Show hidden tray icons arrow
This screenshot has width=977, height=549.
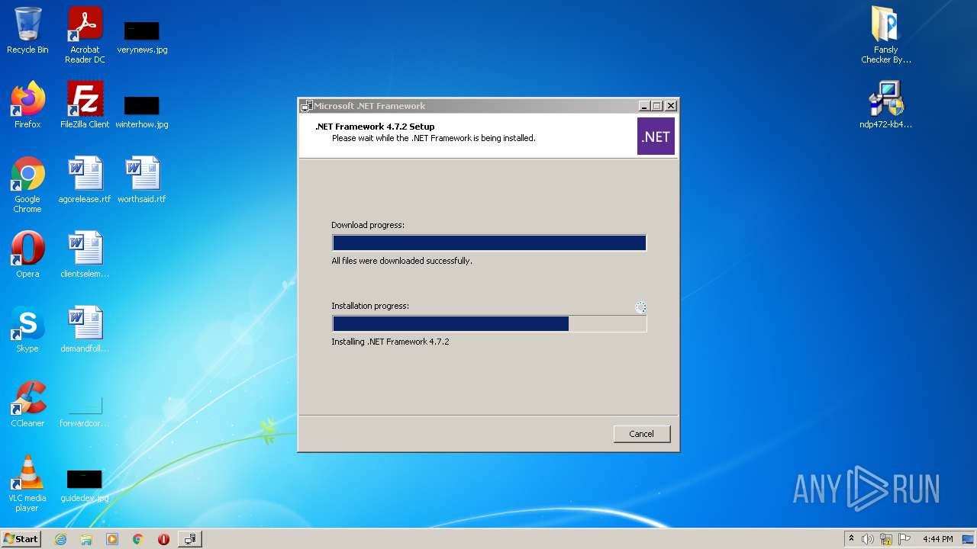pyautogui.click(x=851, y=539)
